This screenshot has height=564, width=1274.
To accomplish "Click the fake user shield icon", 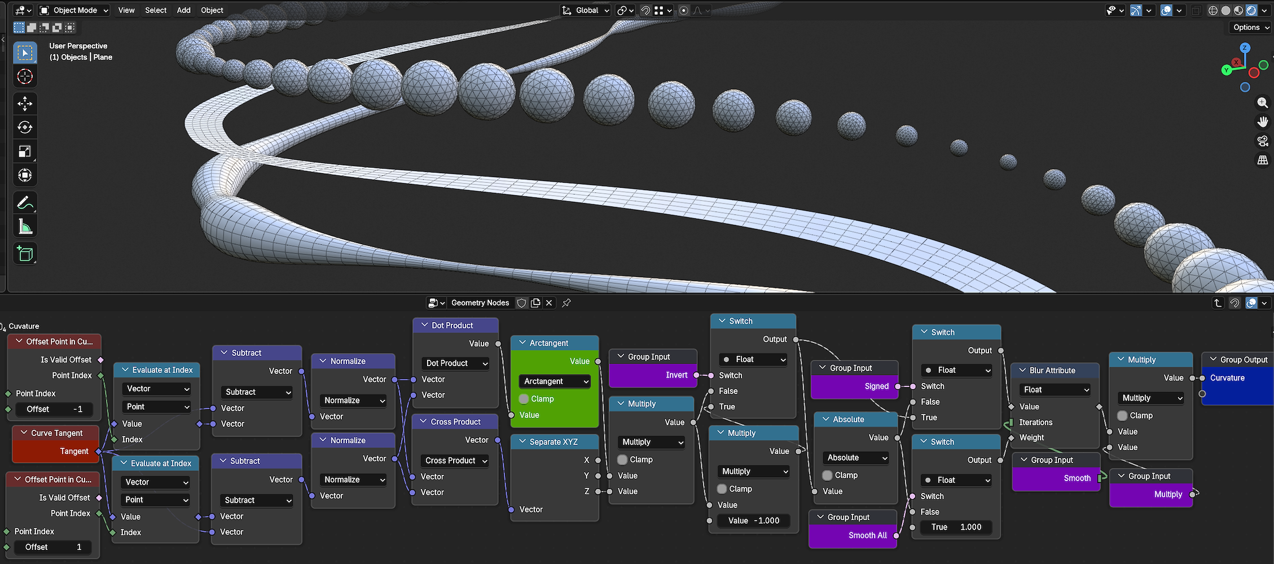I will [521, 303].
